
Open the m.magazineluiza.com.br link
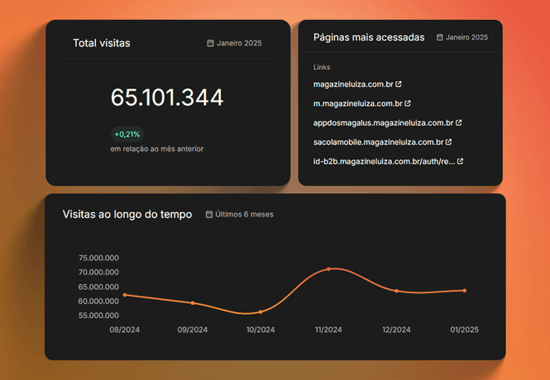[x=358, y=103]
